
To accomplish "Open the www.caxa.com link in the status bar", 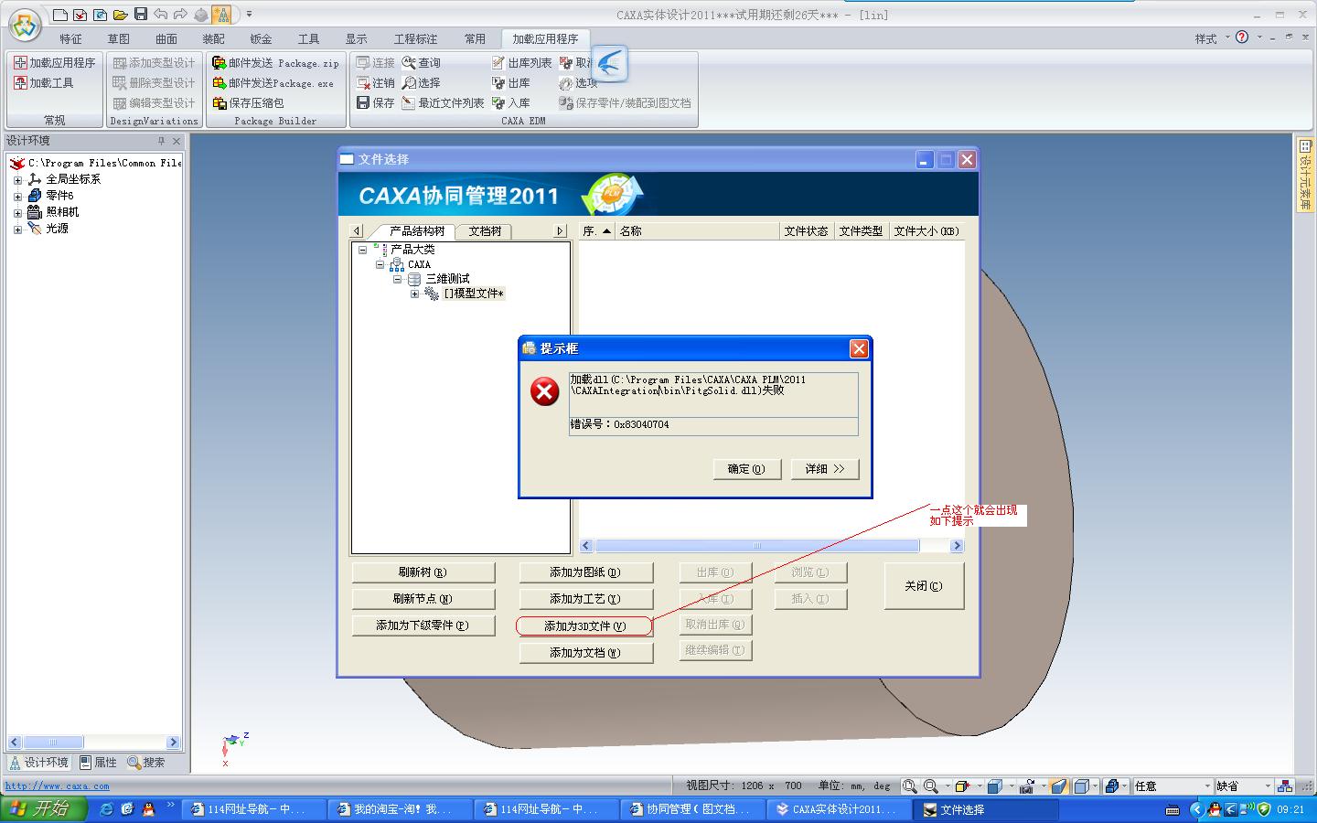I will point(57,786).
